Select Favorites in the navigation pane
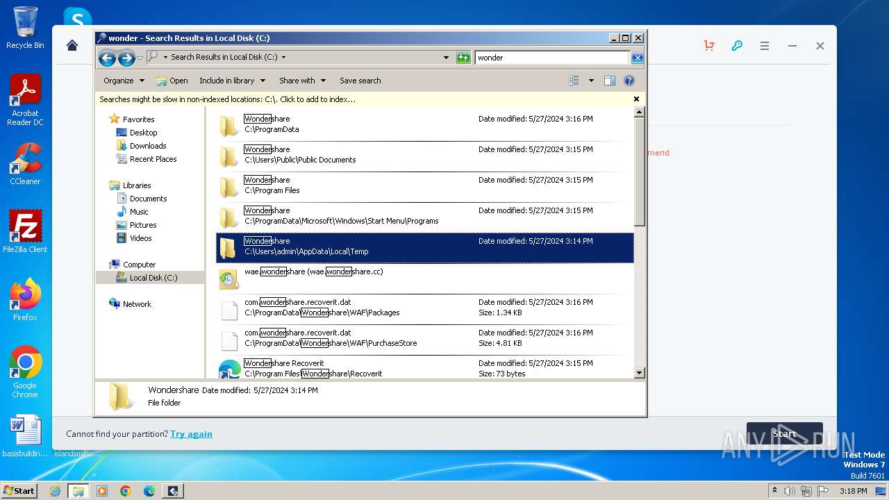The height and width of the screenshot is (500, 889). pos(132,119)
